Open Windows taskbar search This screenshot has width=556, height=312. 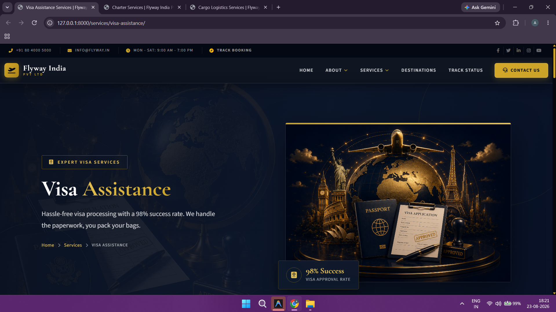tap(262, 304)
